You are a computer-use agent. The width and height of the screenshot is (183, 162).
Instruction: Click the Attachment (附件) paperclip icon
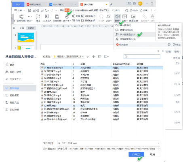pyautogui.click(x=74, y=20)
